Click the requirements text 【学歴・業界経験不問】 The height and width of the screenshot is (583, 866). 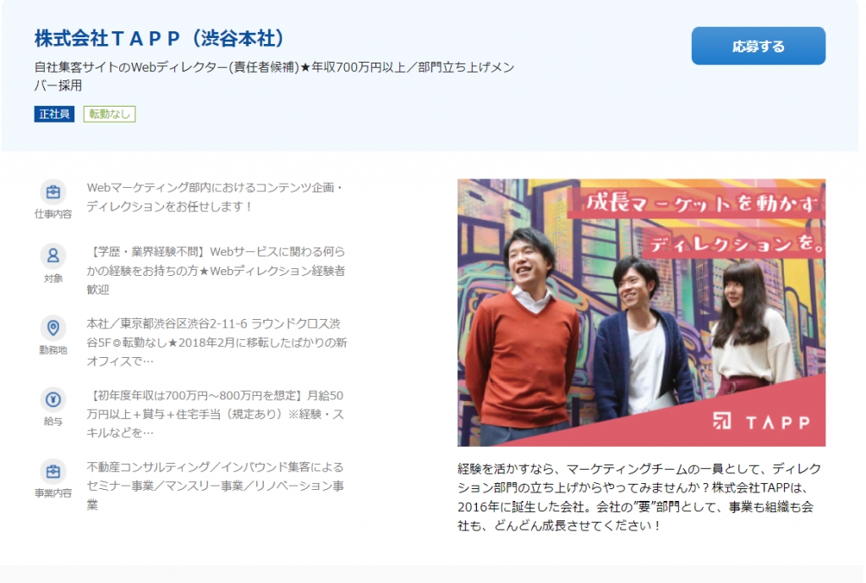pos(147,252)
